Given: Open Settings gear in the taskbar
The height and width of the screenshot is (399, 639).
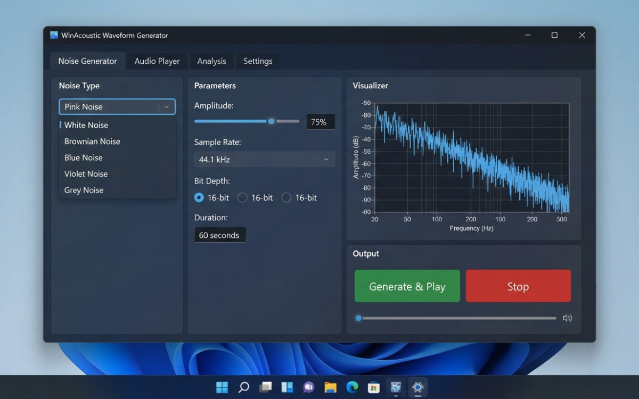Looking at the screenshot, I should click(x=417, y=387).
